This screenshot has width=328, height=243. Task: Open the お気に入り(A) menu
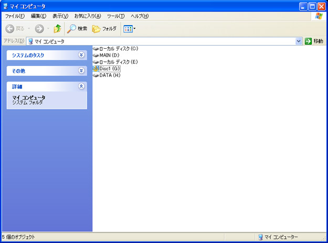87,16
